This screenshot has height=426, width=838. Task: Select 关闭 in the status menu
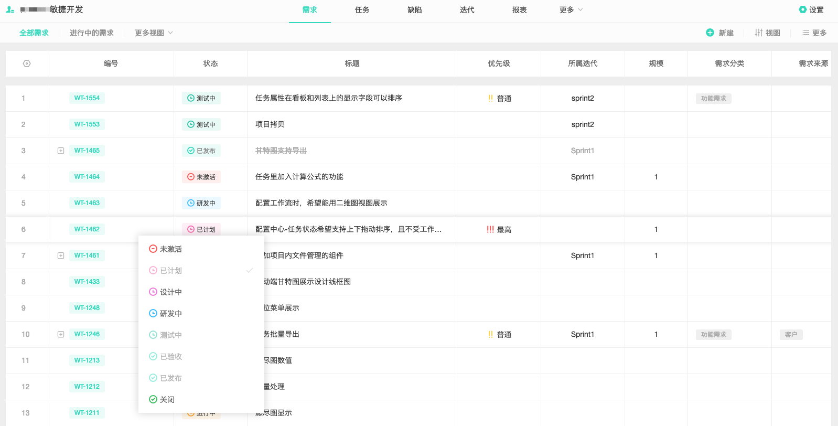[x=201, y=399]
